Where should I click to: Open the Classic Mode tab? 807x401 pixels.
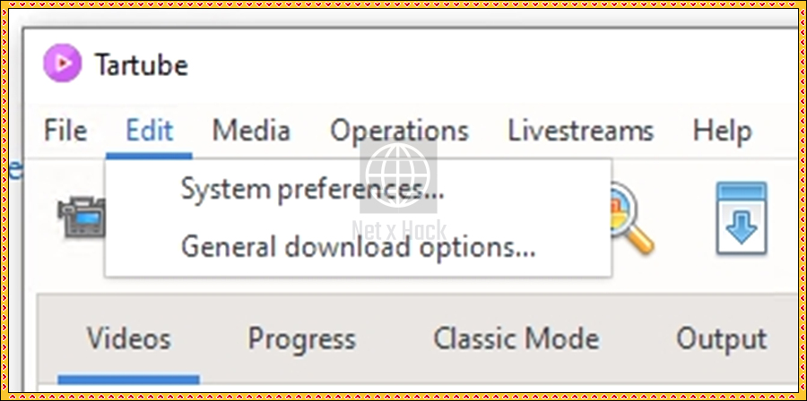(516, 339)
